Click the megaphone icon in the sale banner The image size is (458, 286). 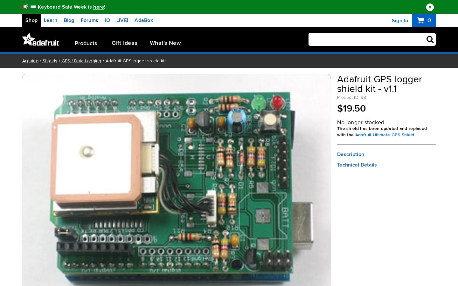pyautogui.click(x=25, y=7)
